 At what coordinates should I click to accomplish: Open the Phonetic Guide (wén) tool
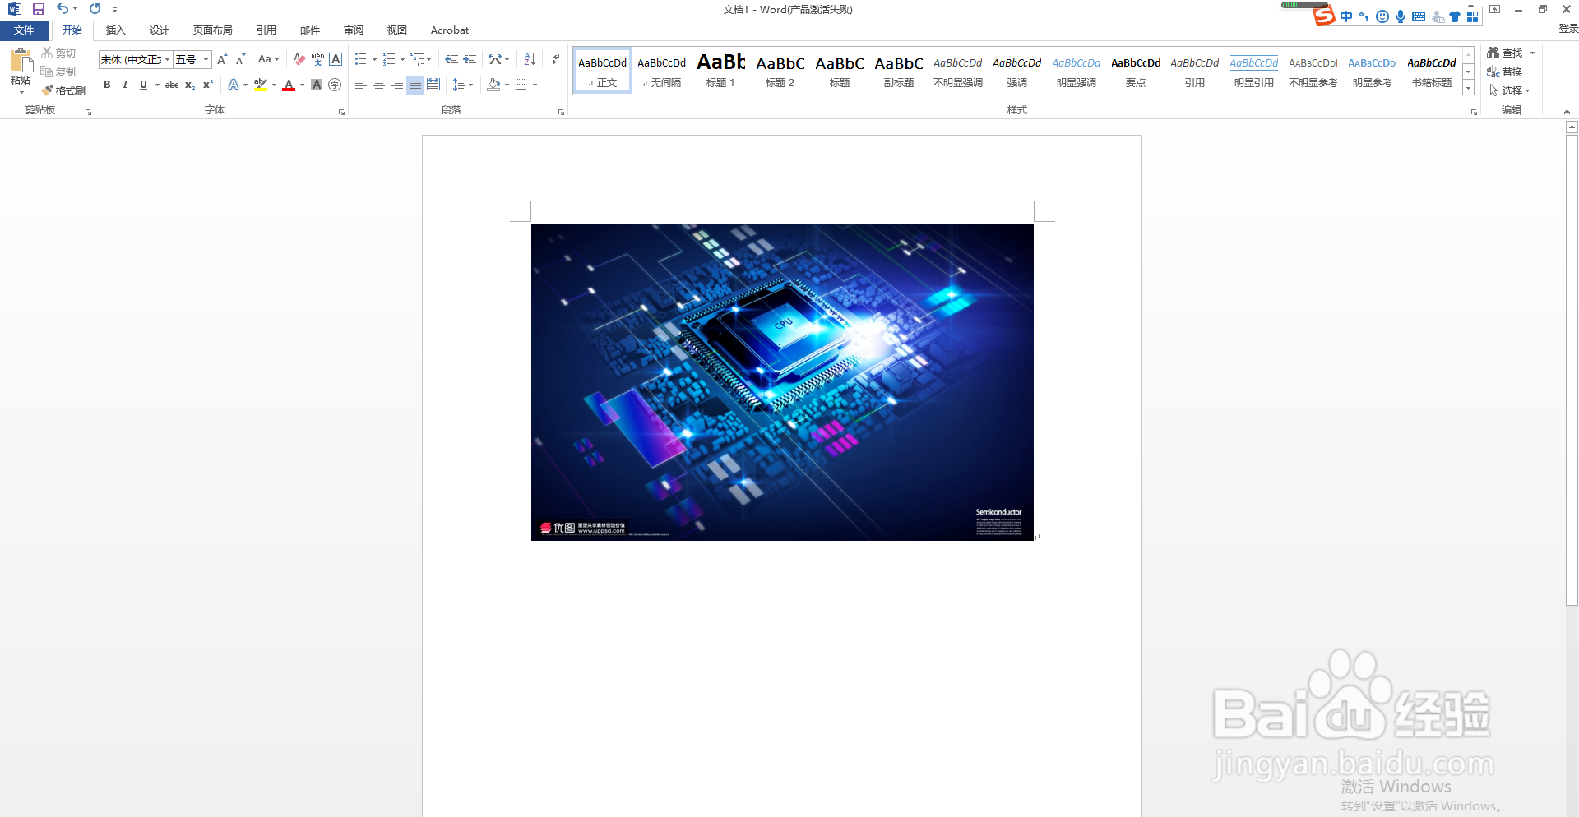pyautogui.click(x=317, y=59)
